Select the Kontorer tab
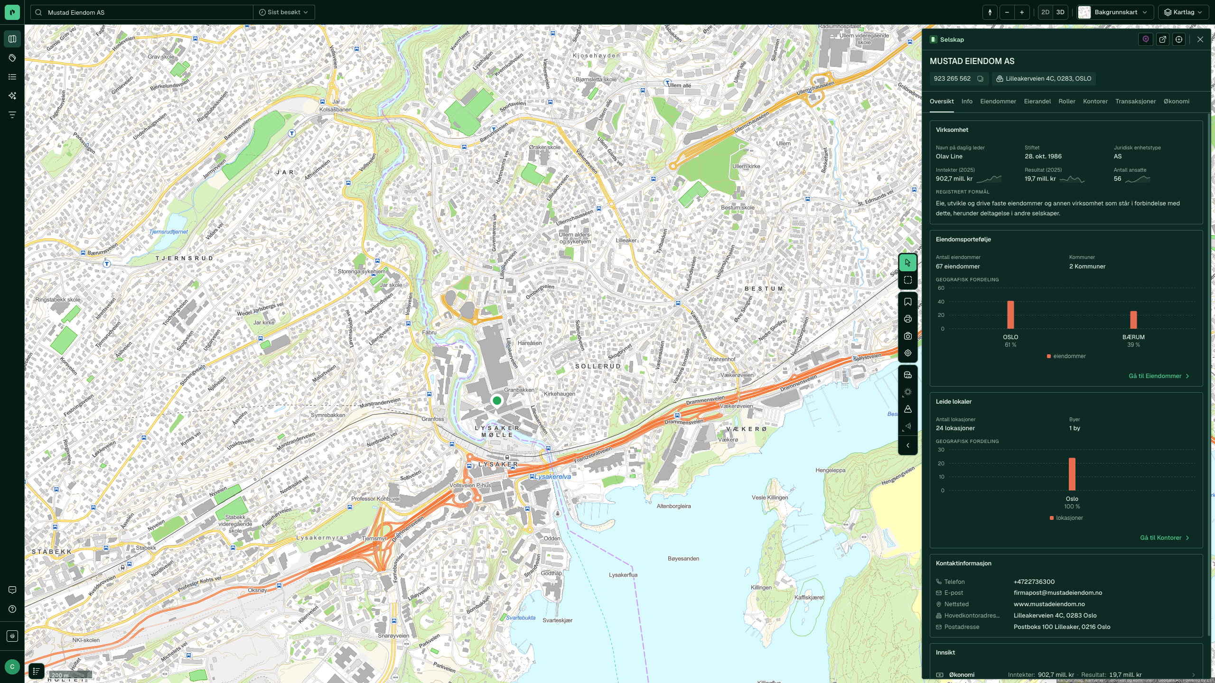Viewport: 1215px width, 683px height. coord(1095,102)
